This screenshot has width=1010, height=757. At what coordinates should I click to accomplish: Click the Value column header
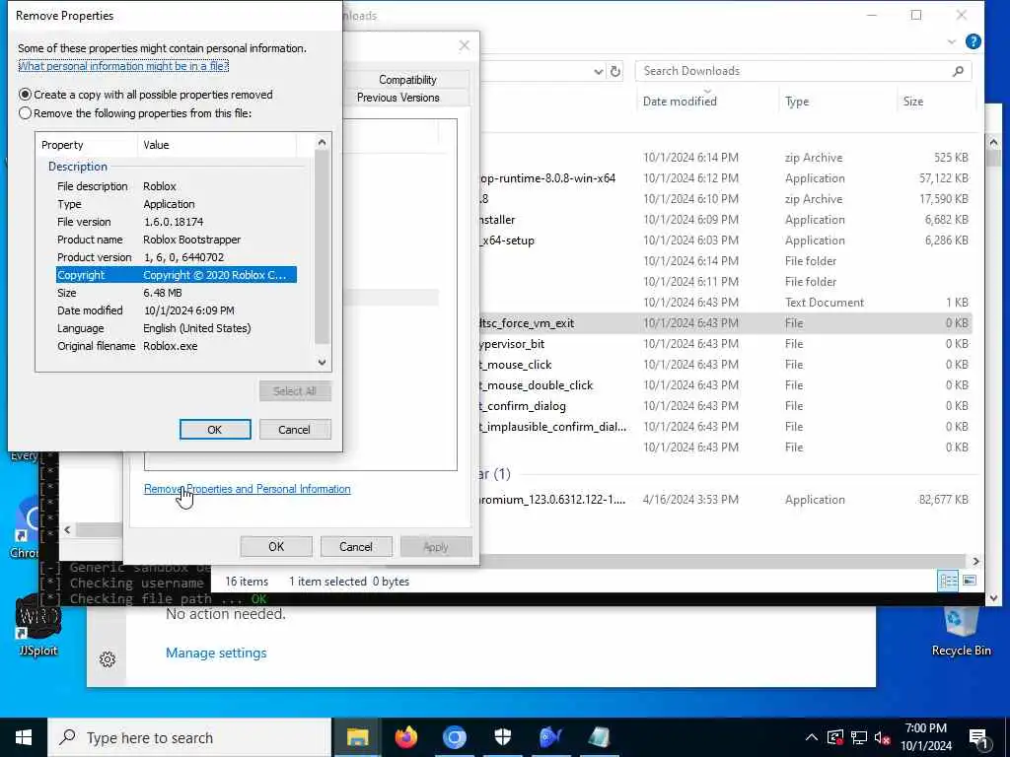(x=216, y=145)
